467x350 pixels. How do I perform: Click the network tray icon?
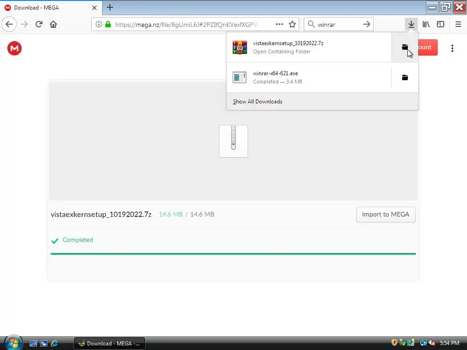[423, 343]
